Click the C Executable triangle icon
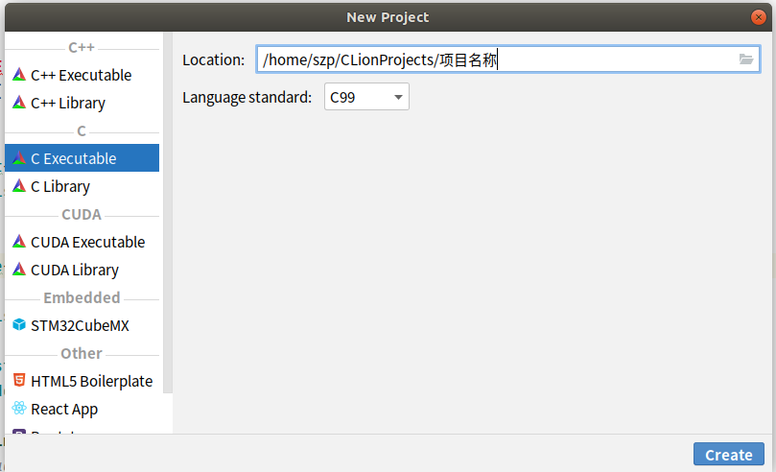The width and height of the screenshot is (776, 472). [x=19, y=158]
